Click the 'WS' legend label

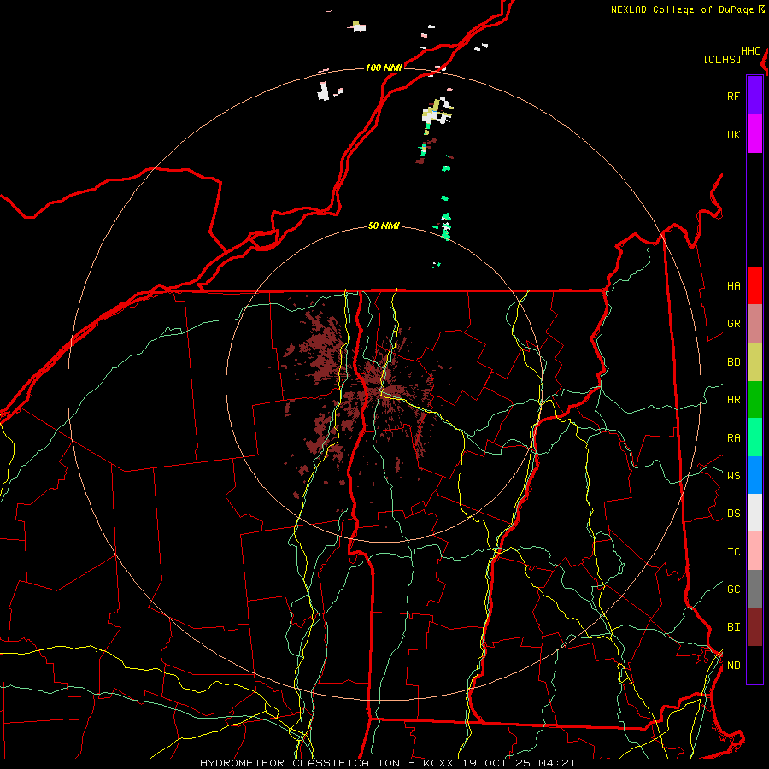click(733, 475)
